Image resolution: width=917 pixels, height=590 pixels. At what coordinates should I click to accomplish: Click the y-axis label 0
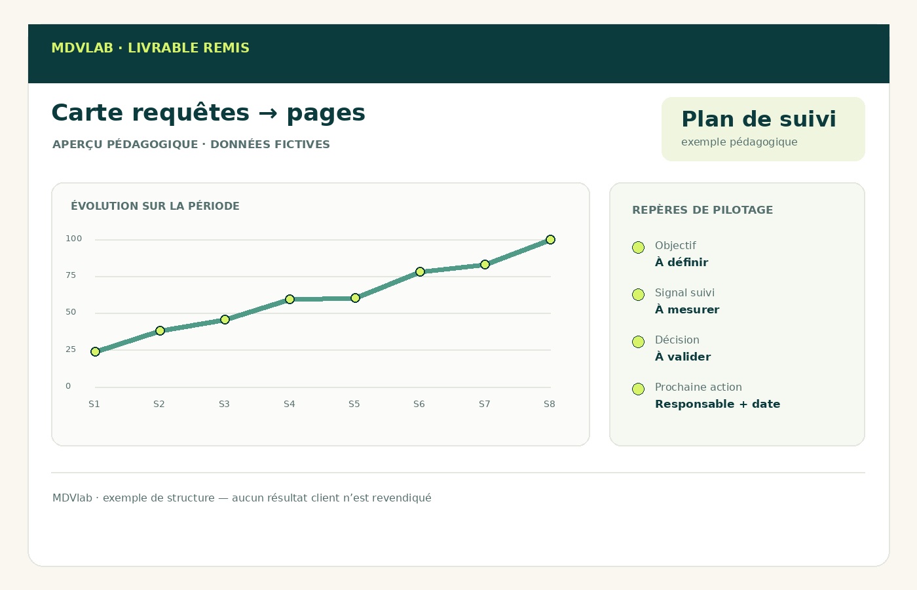point(68,386)
